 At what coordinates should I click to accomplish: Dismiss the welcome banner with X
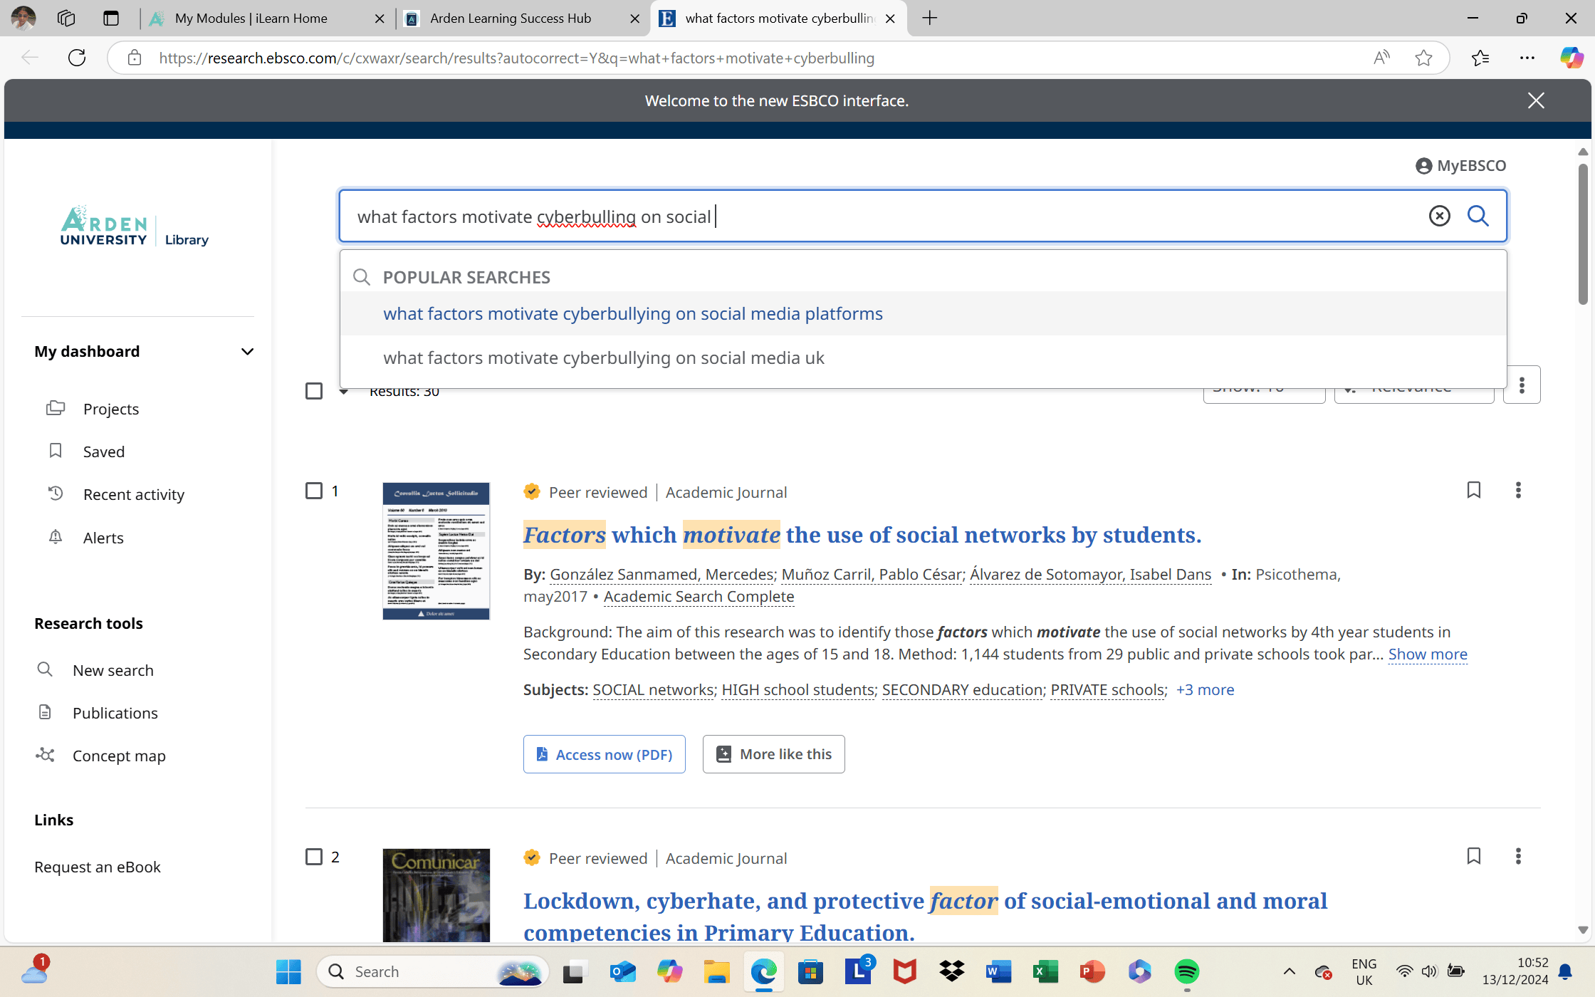coord(1535,101)
